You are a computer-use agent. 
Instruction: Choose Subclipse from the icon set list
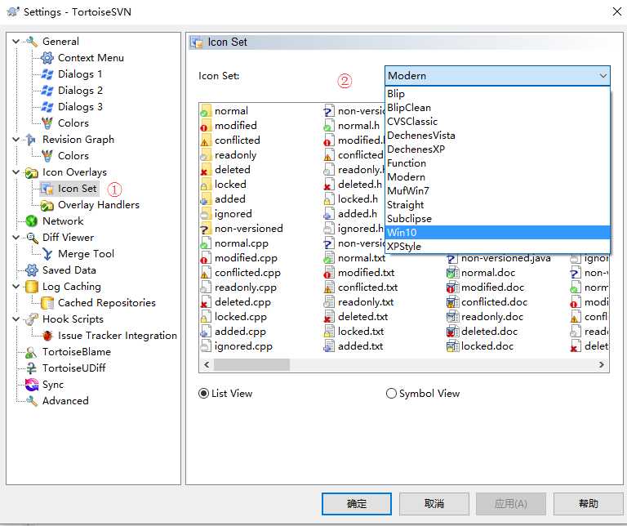pyautogui.click(x=497, y=218)
